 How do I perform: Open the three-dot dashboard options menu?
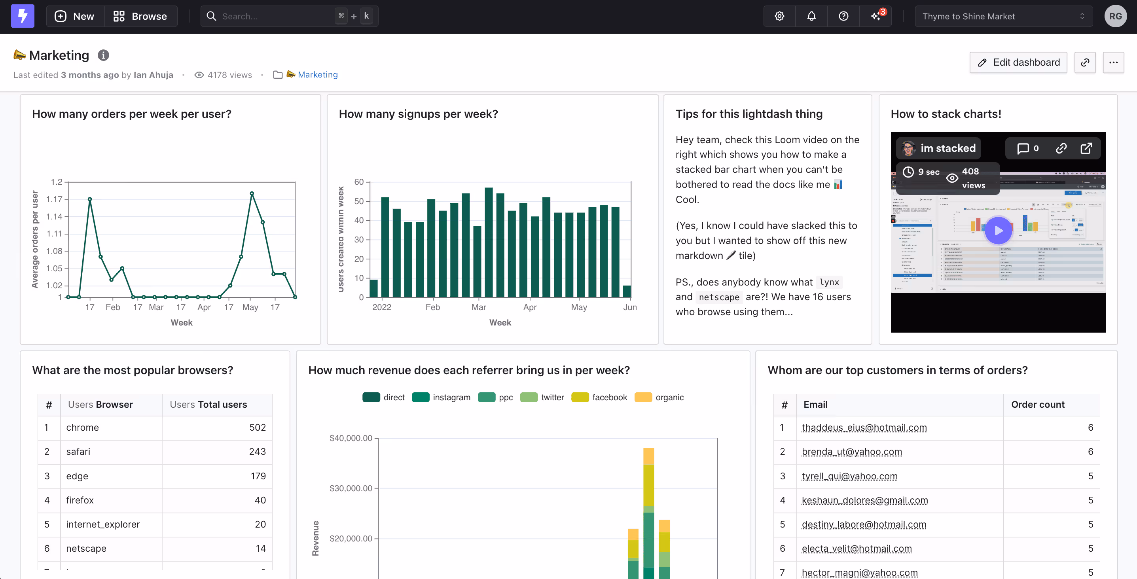coord(1113,62)
